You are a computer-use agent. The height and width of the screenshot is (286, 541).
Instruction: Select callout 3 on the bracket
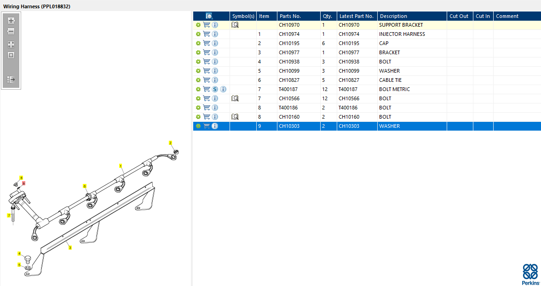tap(70, 248)
